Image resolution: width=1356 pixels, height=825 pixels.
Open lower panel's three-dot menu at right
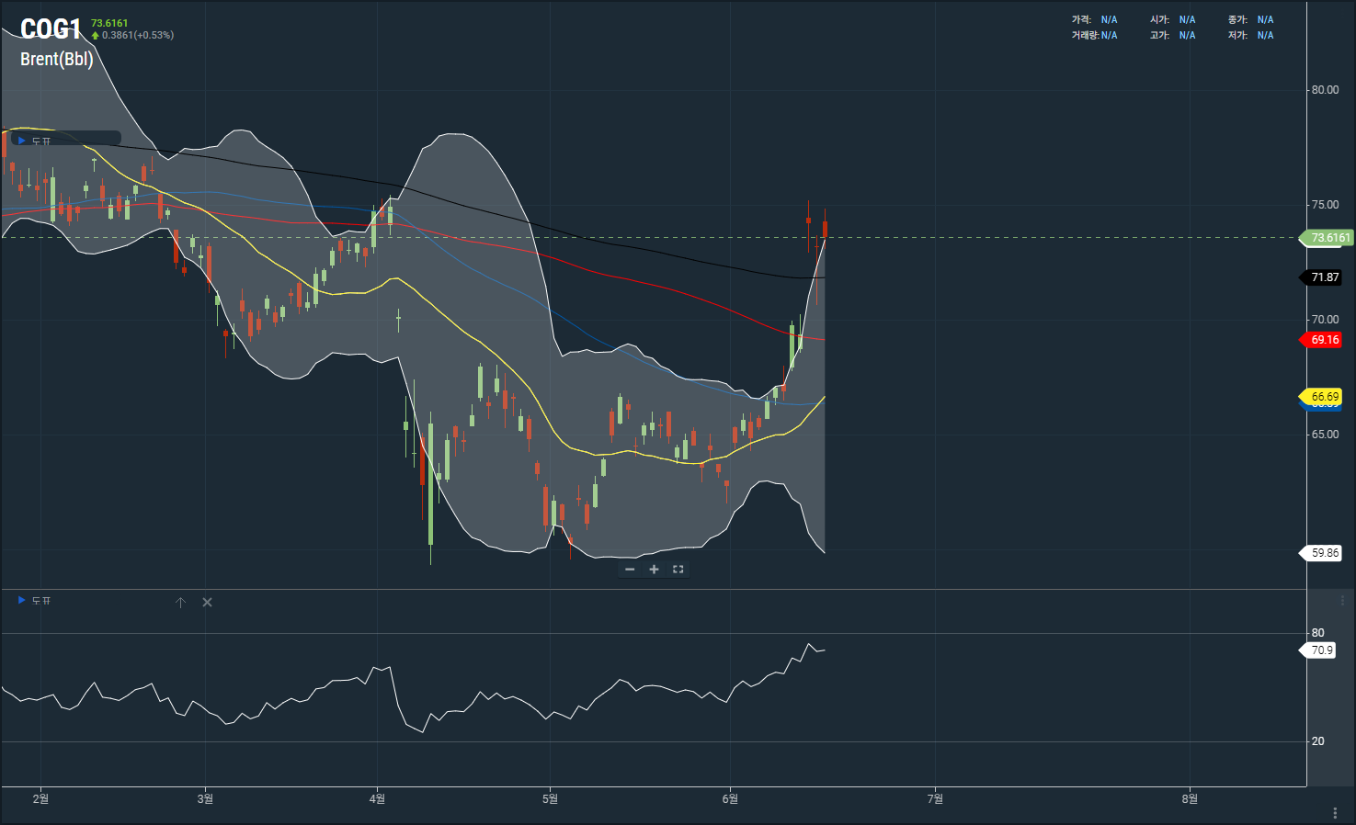click(x=1342, y=601)
